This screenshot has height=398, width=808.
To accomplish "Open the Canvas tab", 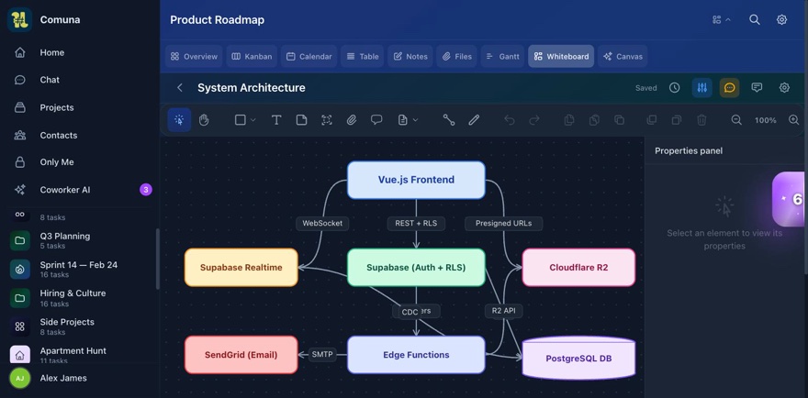I will [x=623, y=56].
